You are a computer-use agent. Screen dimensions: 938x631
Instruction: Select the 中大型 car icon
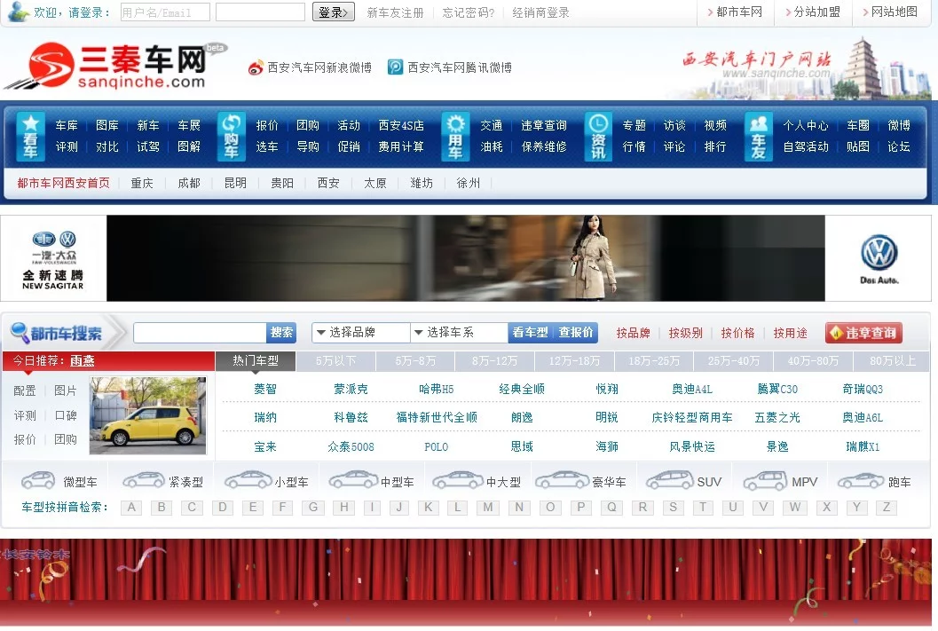(x=458, y=480)
